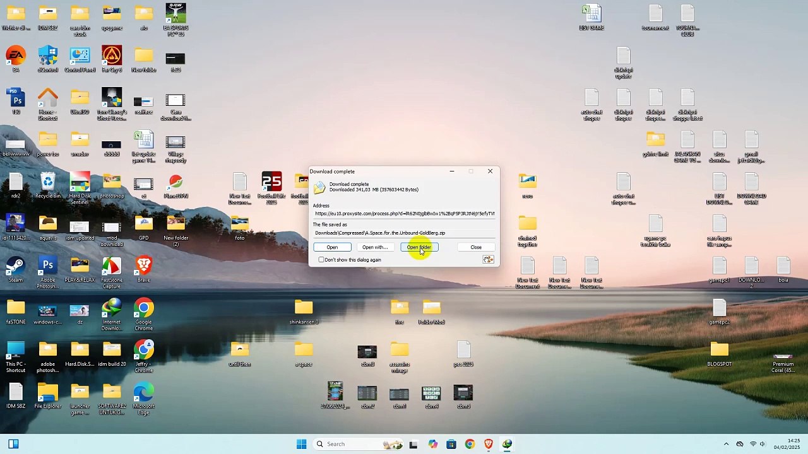This screenshot has height=454, width=808.
Task: Select the This PC - Shortcut icon
Action: [16, 356]
